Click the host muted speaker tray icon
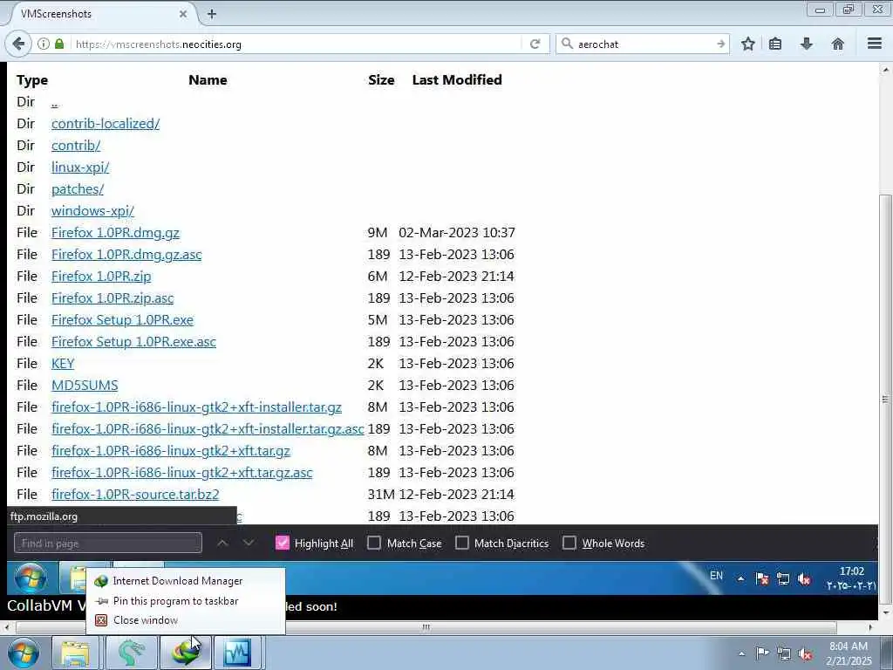This screenshot has height=670, width=893. click(x=805, y=654)
